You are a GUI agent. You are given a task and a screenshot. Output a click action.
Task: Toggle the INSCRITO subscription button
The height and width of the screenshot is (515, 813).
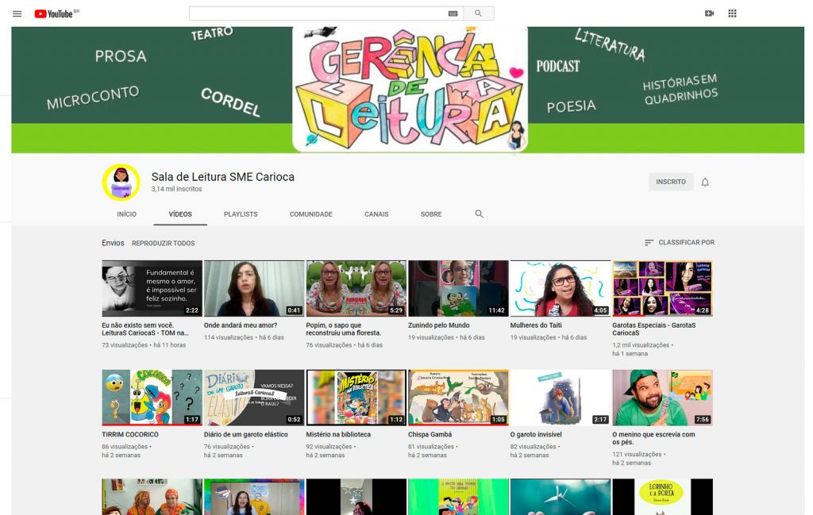[670, 182]
